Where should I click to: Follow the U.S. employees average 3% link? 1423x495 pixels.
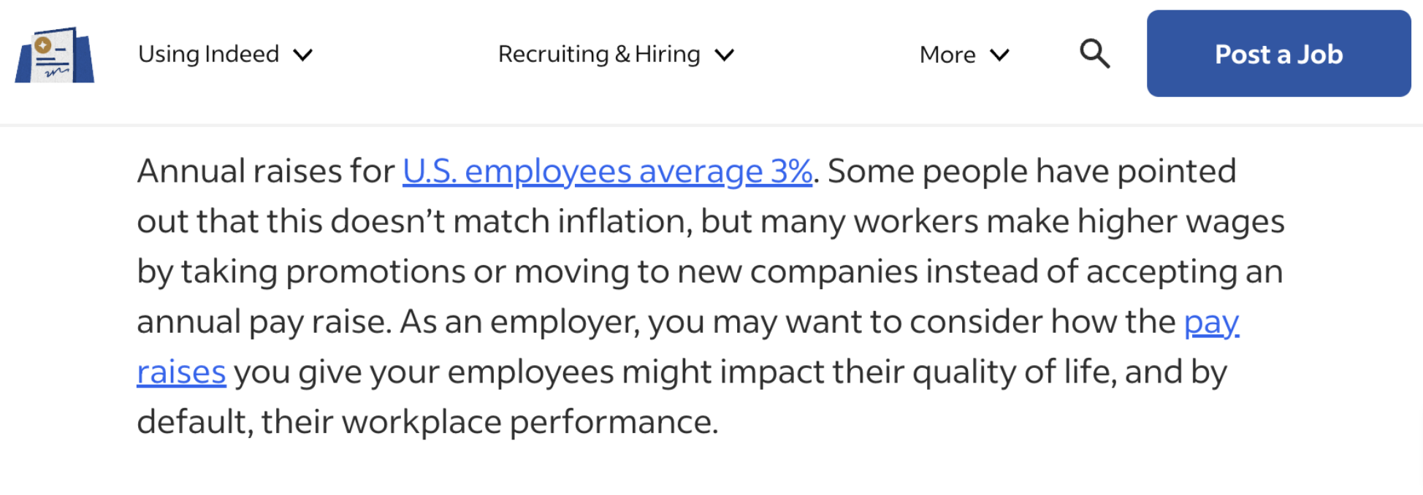tap(607, 172)
